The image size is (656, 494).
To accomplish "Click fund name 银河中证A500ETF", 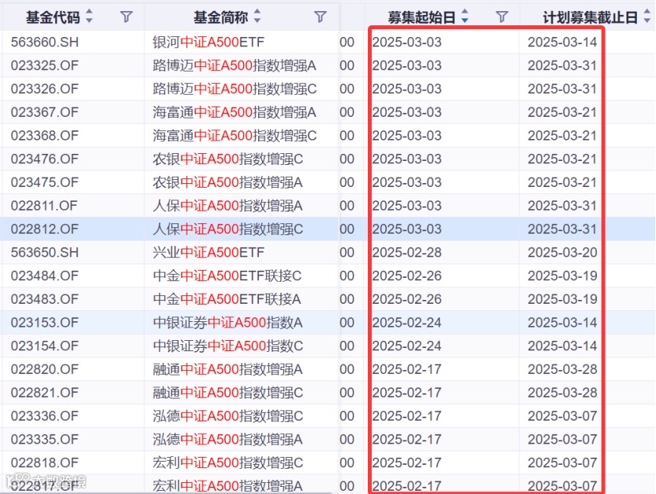I will 208,43.
